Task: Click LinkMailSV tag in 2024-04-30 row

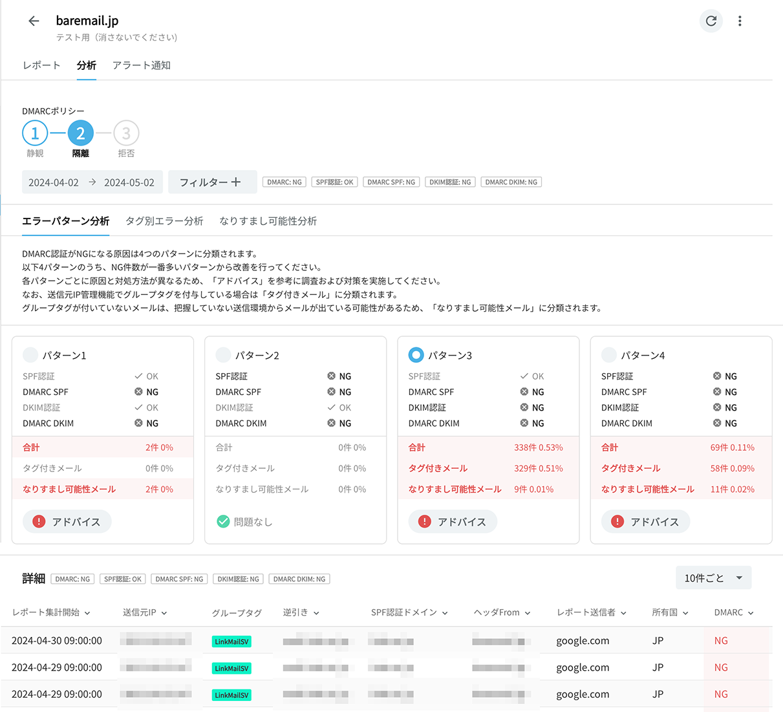Action: click(231, 642)
